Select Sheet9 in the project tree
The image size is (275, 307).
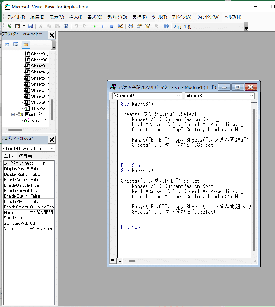40,102
